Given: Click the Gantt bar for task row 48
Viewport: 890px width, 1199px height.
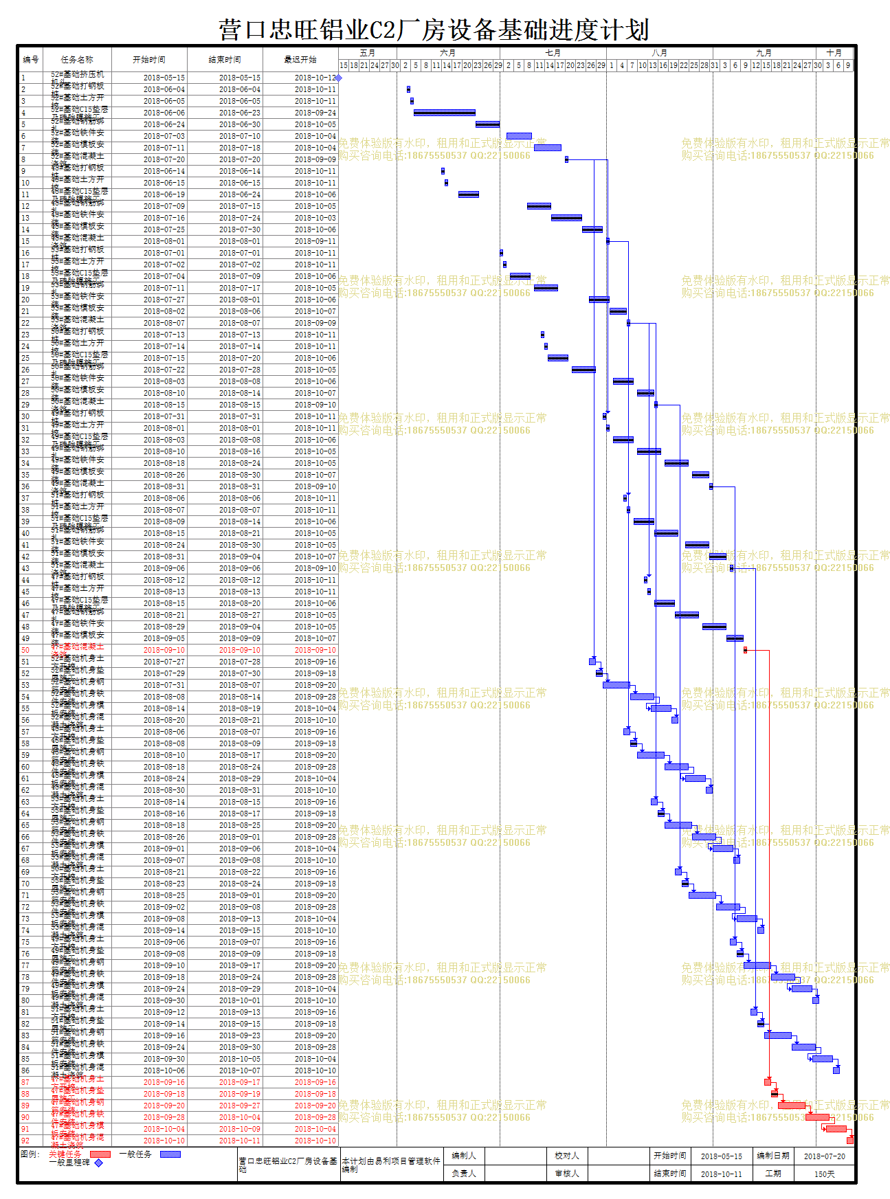Looking at the screenshot, I should tap(714, 627).
